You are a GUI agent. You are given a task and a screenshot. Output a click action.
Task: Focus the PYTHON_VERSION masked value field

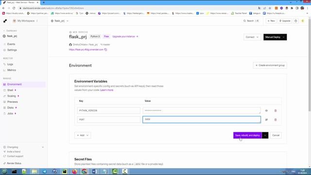pyautogui.click(x=202, y=110)
